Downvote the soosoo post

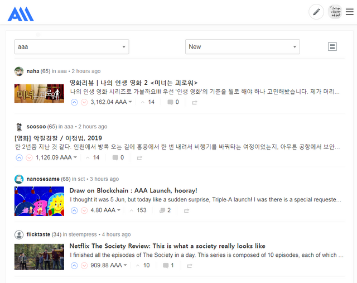(29, 157)
